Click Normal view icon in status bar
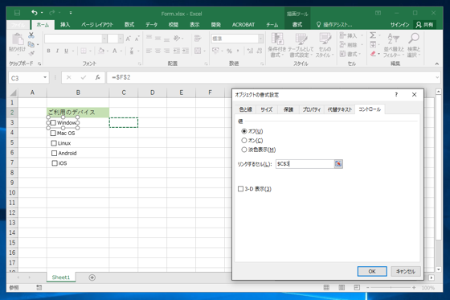450x300 pixels. (x=326, y=287)
